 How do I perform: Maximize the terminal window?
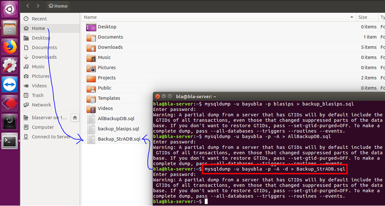click(169, 96)
